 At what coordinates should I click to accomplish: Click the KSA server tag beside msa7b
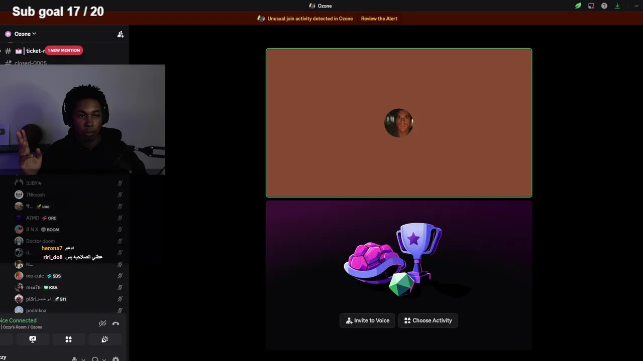coord(50,288)
